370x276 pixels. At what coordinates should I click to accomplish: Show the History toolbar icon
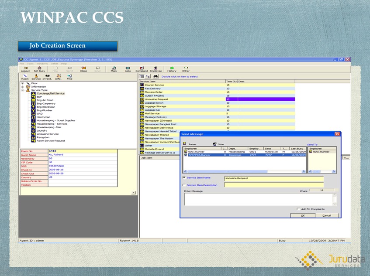point(172,69)
